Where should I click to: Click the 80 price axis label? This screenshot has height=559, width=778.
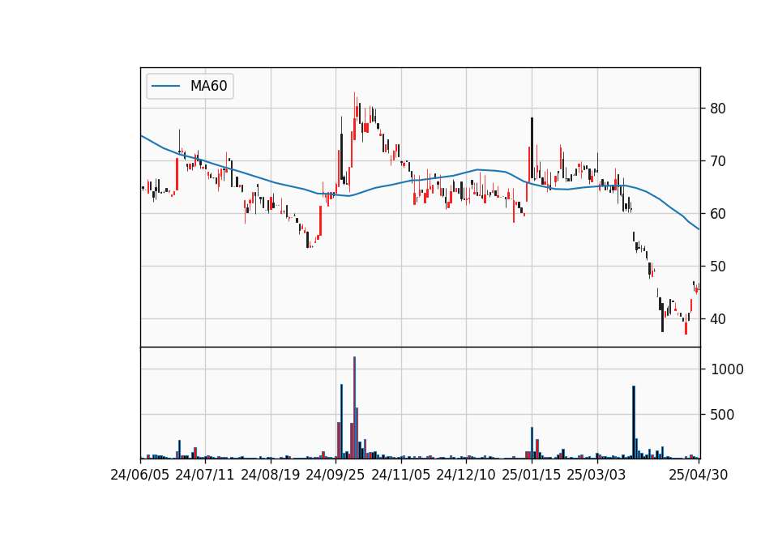tap(717, 109)
